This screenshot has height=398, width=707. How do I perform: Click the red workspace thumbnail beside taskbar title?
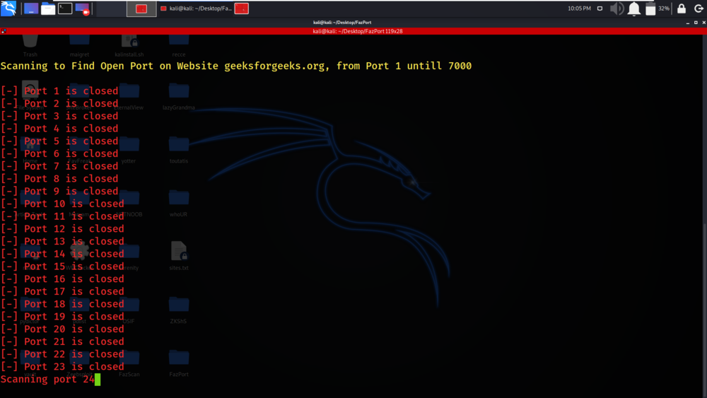242,8
